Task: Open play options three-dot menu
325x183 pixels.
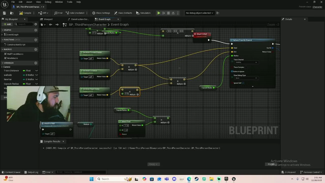Action: [x=178, y=13]
